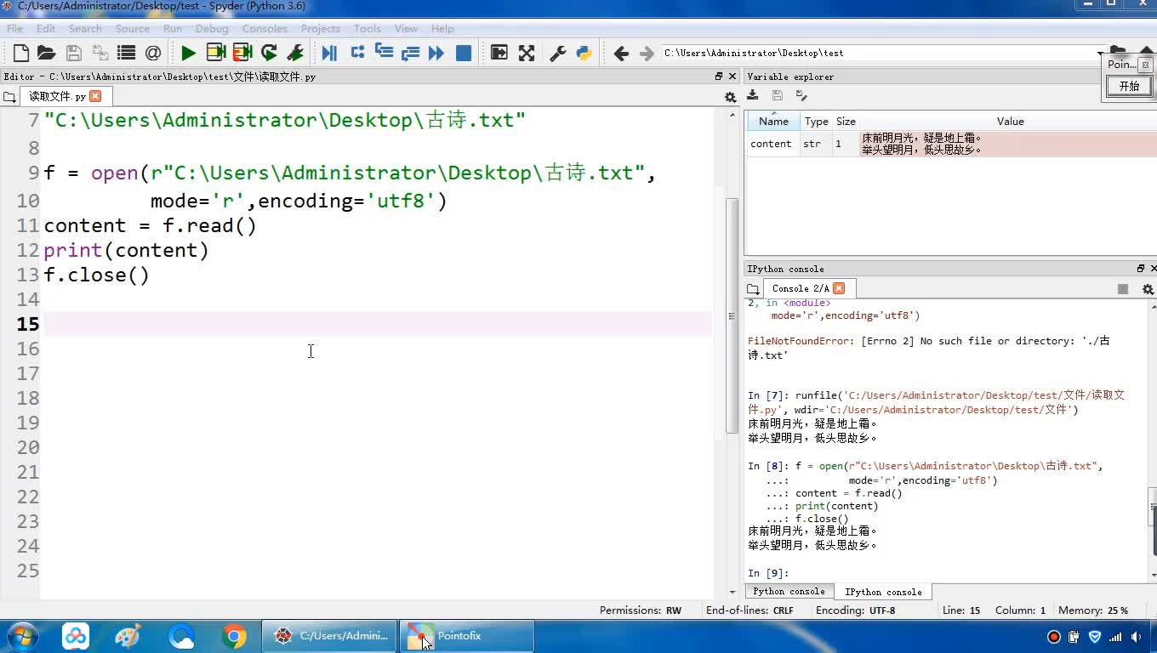Image resolution: width=1157 pixels, height=653 pixels.
Task: Re-run the last script icon
Action: tap(269, 54)
